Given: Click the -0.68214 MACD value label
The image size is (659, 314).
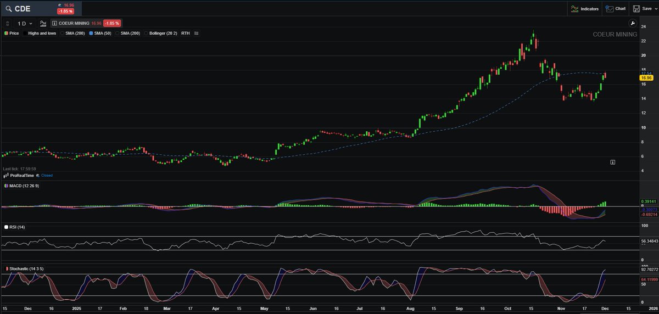Looking at the screenshot, I should coord(648,214).
